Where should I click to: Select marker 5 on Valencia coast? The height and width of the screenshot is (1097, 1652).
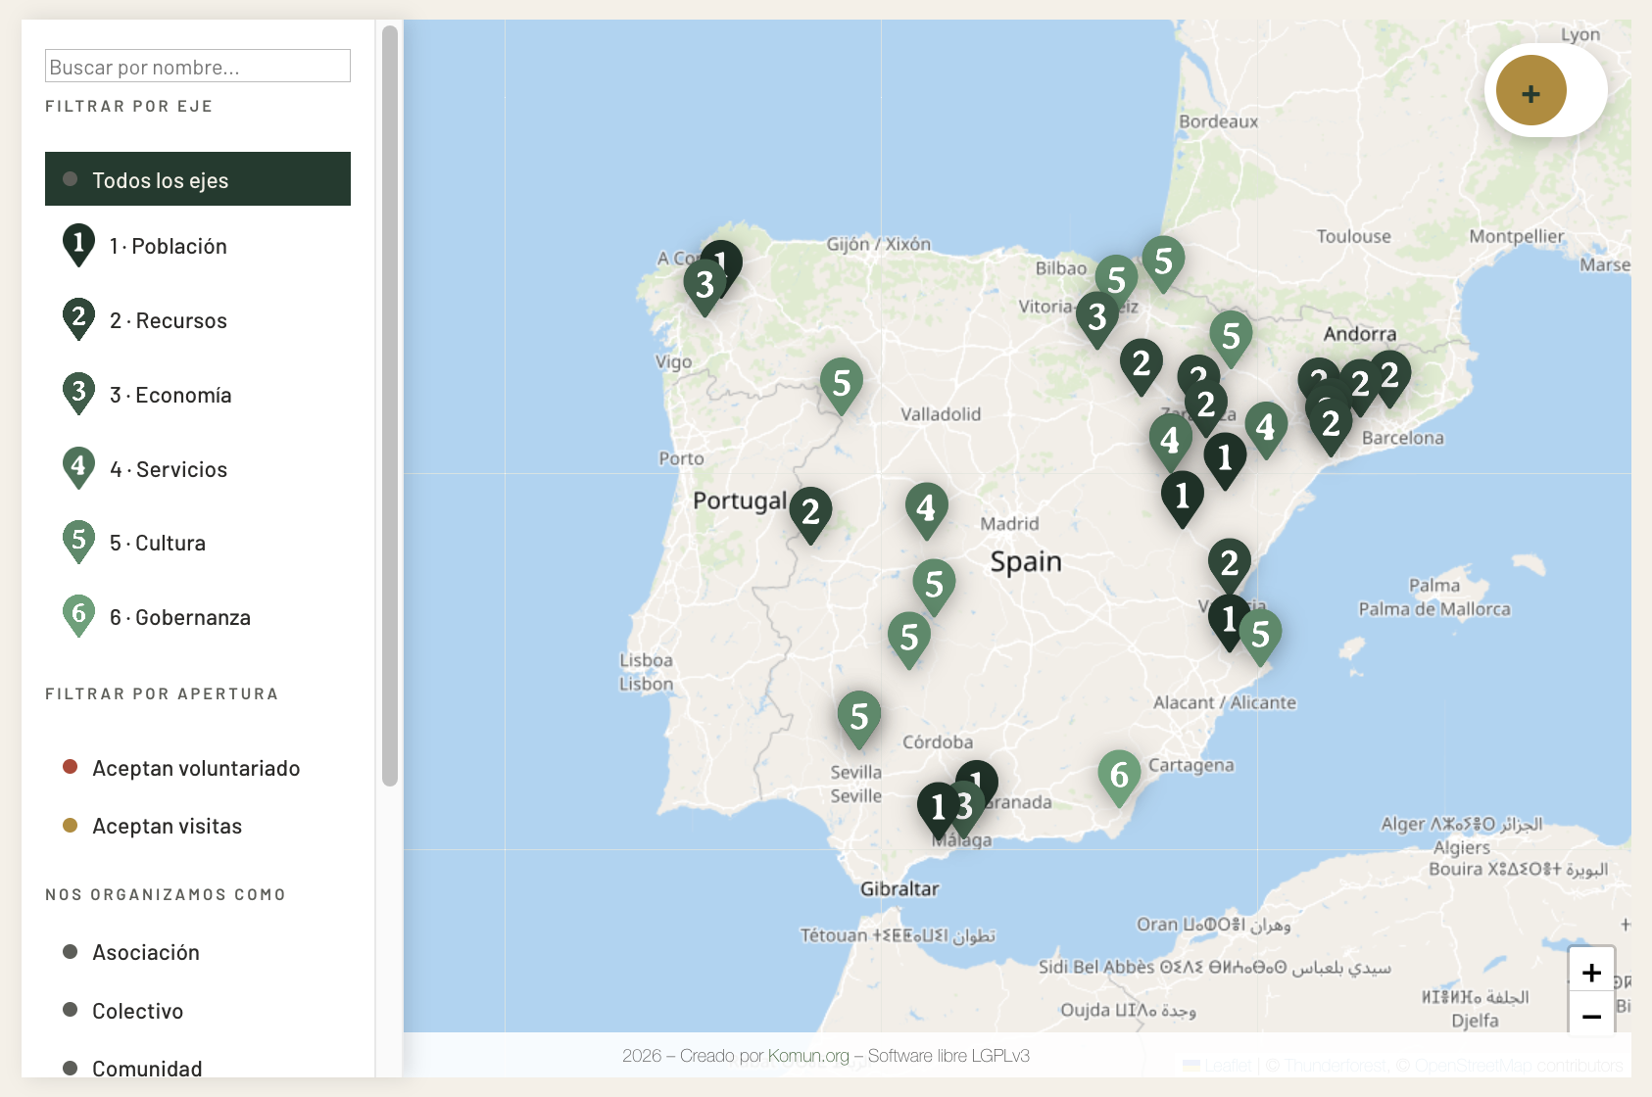pyautogui.click(x=1261, y=637)
